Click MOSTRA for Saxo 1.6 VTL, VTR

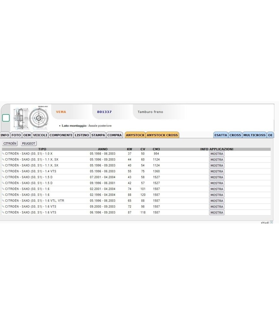point(217,201)
